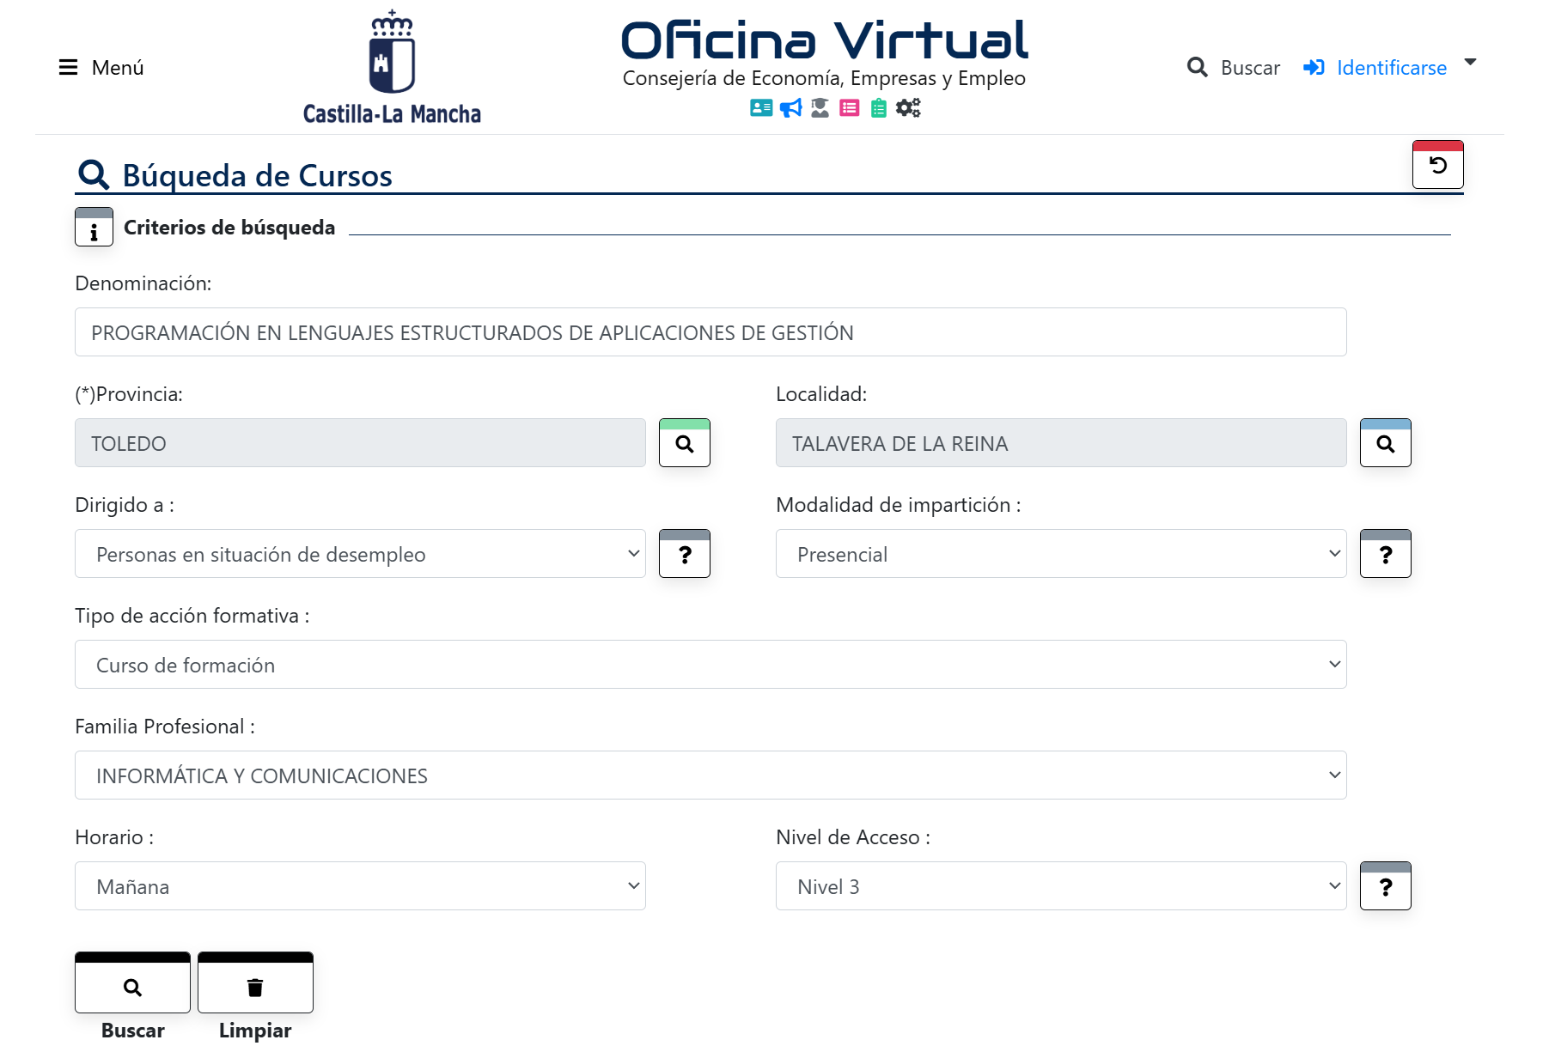Click the Identificarse login link
The width and height of the screenshot is (1549, 1046).
click(1390, 68)
